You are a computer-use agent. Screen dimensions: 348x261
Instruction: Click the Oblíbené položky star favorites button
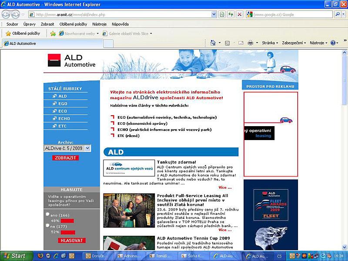tap(23, 33)
